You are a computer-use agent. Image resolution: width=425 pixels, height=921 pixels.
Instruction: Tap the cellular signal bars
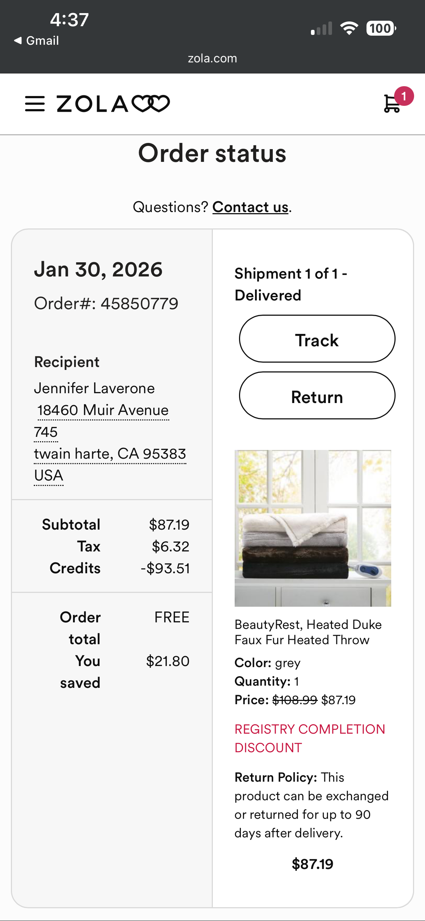[x=321, y=28]
